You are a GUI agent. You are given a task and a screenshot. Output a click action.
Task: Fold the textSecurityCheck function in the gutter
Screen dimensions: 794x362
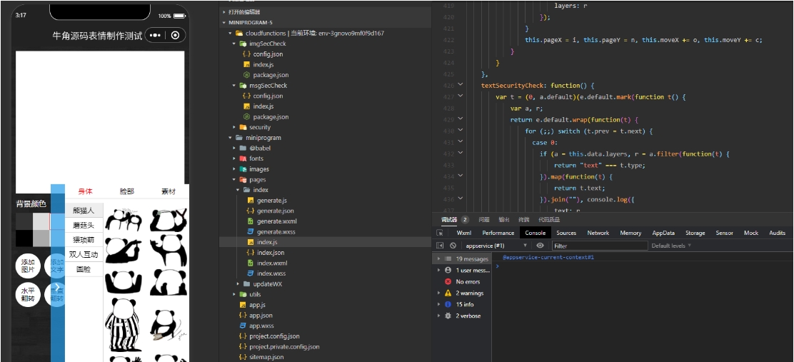[461, 86]
